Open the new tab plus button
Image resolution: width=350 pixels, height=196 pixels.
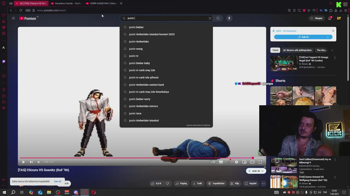(121, 3)
